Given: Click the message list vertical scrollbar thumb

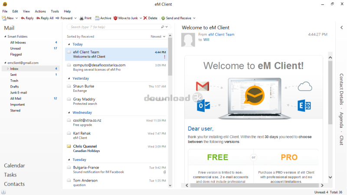Looking at the screenshot, I should [170, 57].
